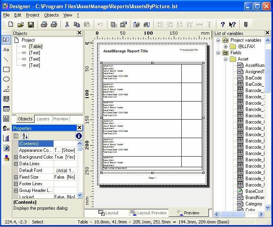273x227 pixels.
Task: Expand the Group Header Lines property
Action: pyautogui.click(x=16, y=191)
